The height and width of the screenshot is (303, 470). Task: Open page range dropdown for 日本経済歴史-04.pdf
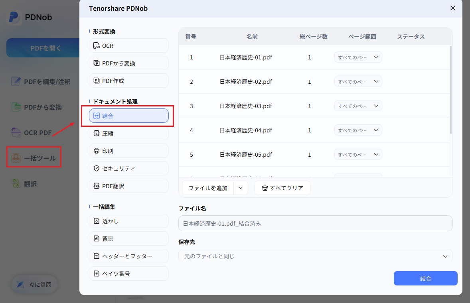click(x=358, y=130)
